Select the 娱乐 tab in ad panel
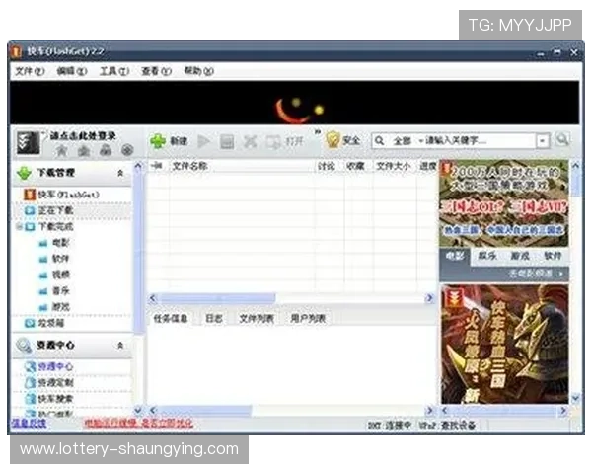 (487, 256)
